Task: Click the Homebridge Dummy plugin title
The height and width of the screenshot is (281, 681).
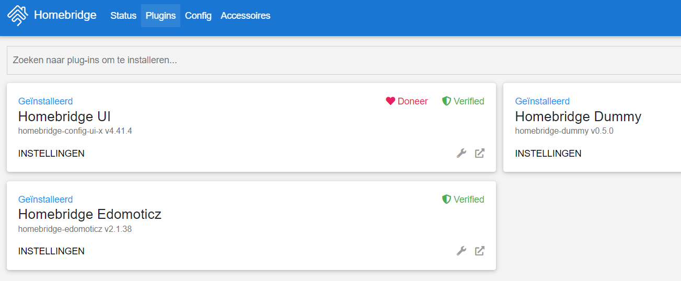Action: [578, 116]
